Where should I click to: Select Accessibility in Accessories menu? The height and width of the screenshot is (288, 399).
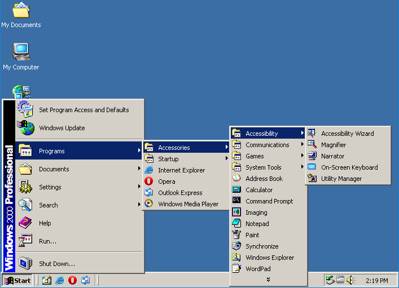(268, 133)
